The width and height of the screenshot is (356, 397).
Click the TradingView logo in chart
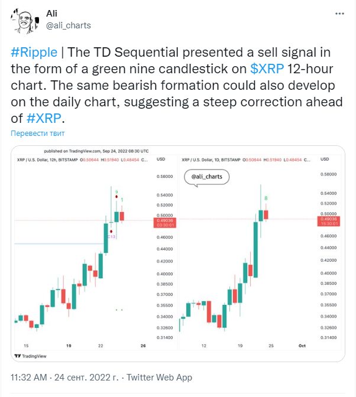(x=30, y=356)
